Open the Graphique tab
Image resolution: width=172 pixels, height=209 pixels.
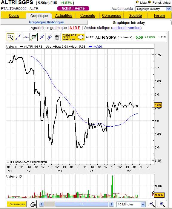[x=39, y=16]
